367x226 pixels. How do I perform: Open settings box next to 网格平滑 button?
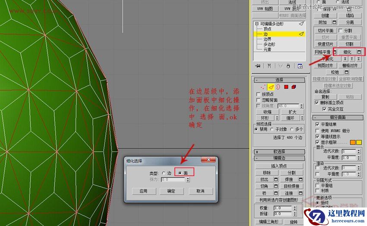[x=335, y=52]
